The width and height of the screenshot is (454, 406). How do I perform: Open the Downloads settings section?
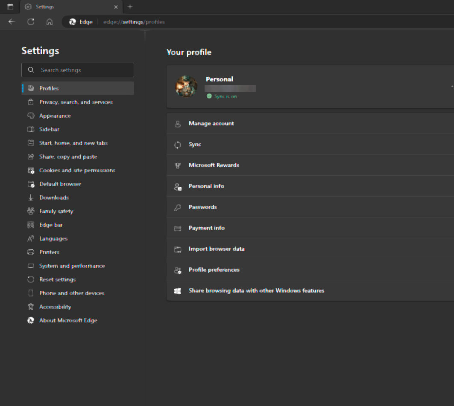coord(54,198)
